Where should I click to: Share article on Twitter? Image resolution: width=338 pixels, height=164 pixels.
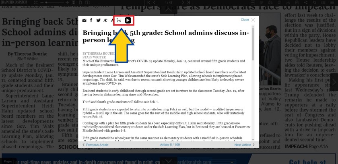[x=99, y=20]
